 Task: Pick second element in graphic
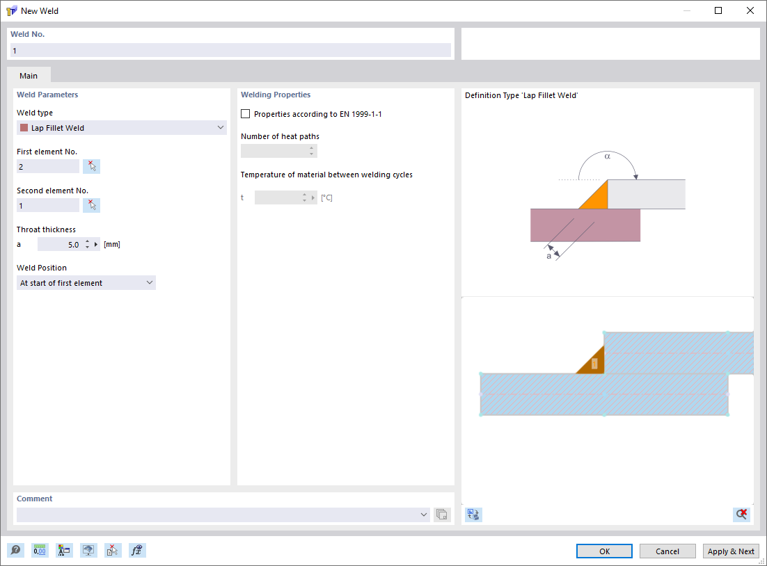91,205
